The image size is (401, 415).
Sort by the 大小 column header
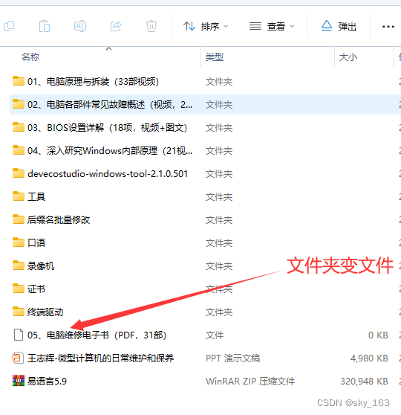(x=348, y=57)
